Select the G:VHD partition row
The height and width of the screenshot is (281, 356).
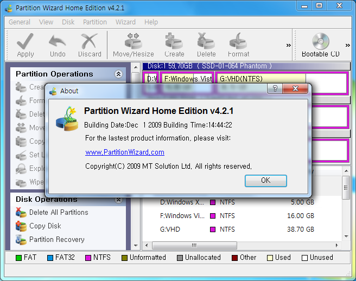click(x=242, y=229)
